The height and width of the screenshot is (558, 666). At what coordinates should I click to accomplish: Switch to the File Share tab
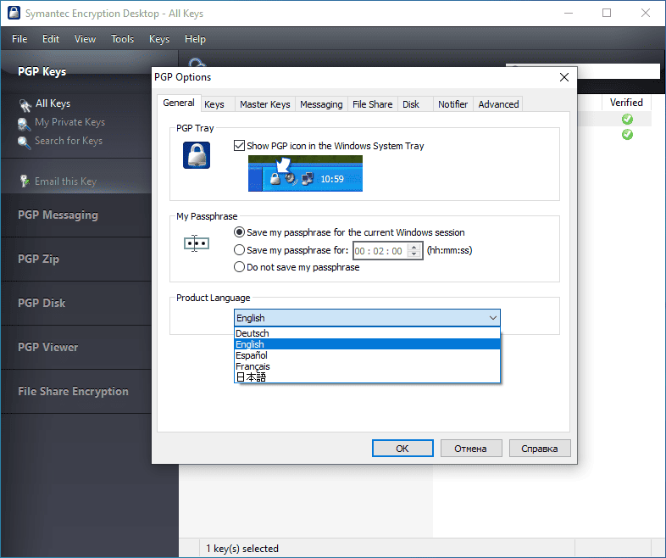[373, 104]
